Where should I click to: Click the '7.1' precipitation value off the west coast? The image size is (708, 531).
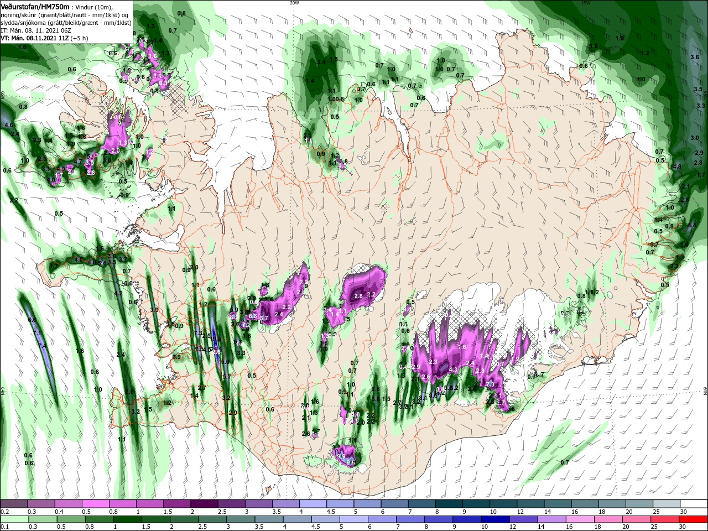pos(37,333)
